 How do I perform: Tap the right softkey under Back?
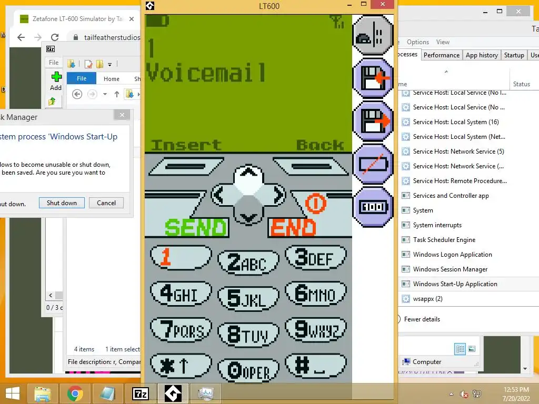tap(311, 167)
